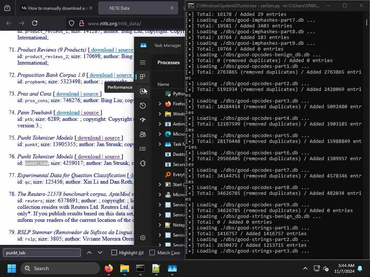Select the Everything process row
Screen dimensions: 370x277
(175, 174)
